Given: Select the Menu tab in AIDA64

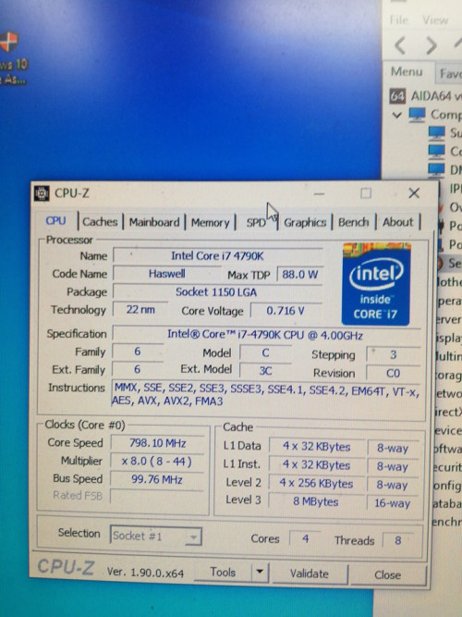Looking at the screenshot, I should click(407, 71).
